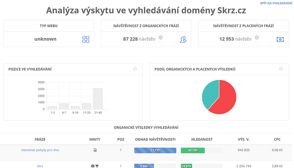Click the 4-7 bar in position chart
The width and height of the screenshot is (294, 168).
[x=64, y=107]
